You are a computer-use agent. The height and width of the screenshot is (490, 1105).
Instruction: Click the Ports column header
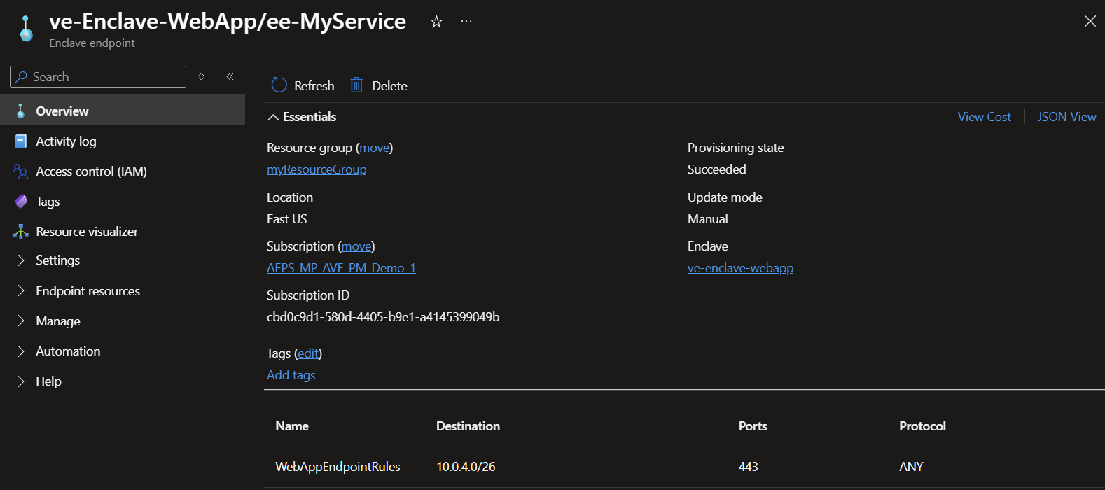(x=753, y=426)
